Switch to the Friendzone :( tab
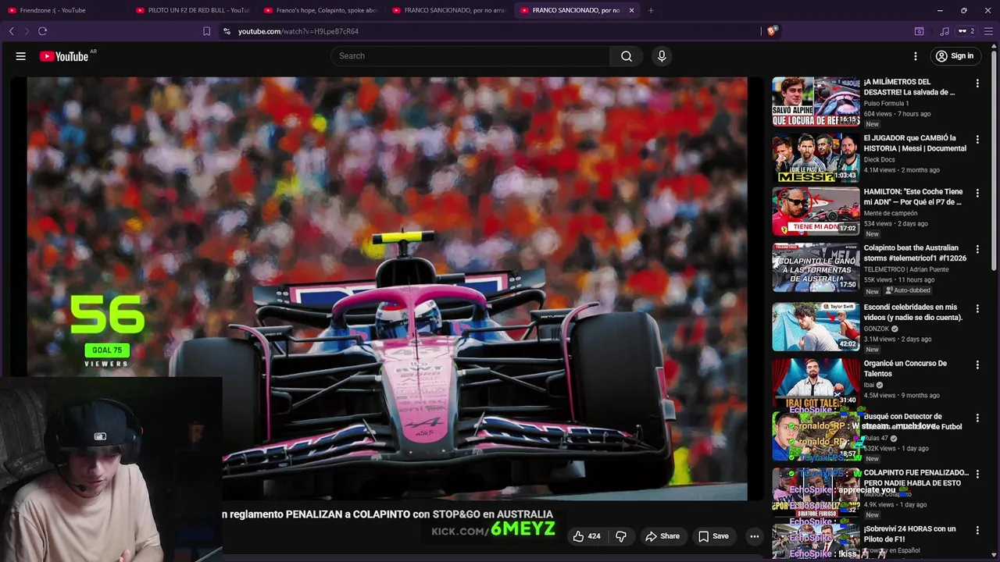 point(65,10)
